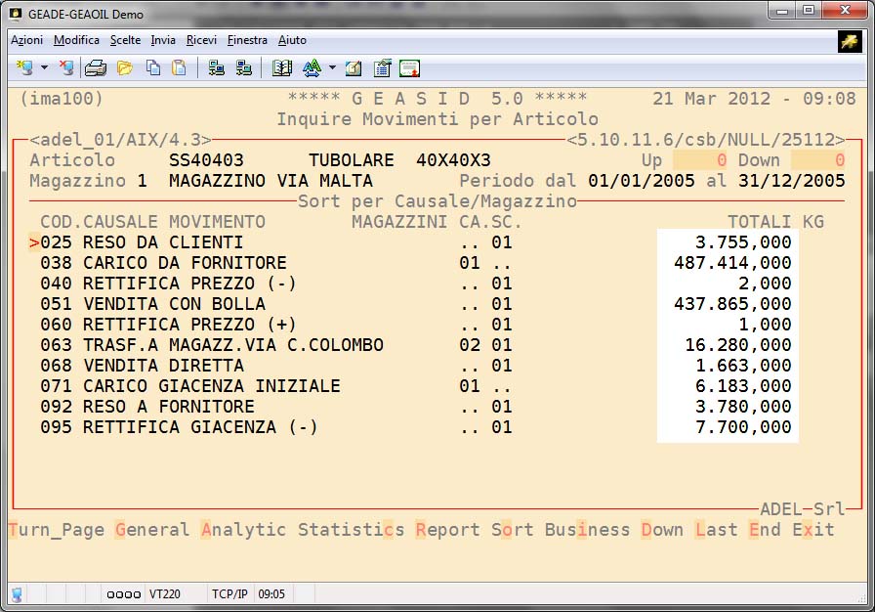Screen dimensions: 875x612
Task: Click the font size AA icon
Action: (312, 68)
